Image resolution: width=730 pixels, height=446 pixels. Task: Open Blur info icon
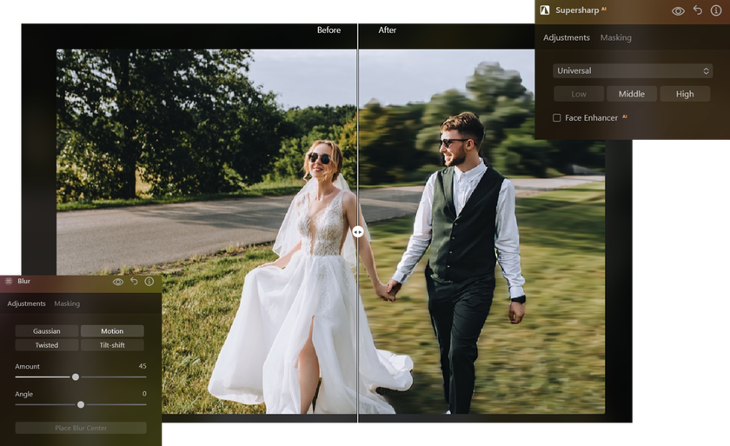[x=149, y=281]
